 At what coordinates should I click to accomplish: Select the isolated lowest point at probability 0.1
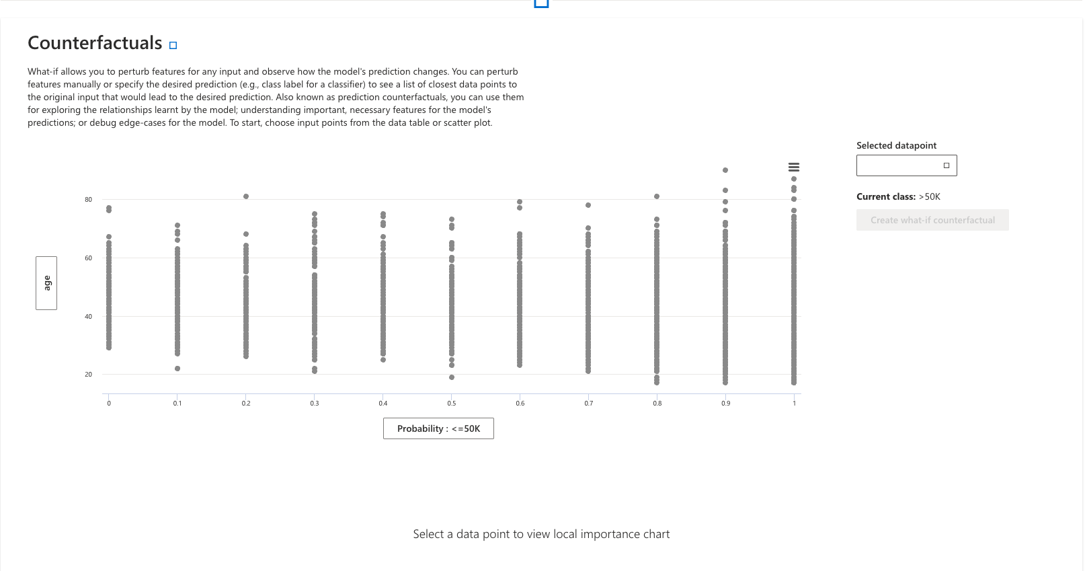click(177, 369)
